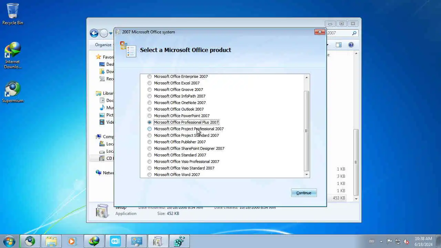Open Libraries node in Explorer sidebar
The height and width of the screenshot is (248, 441).
coord(105,93)
